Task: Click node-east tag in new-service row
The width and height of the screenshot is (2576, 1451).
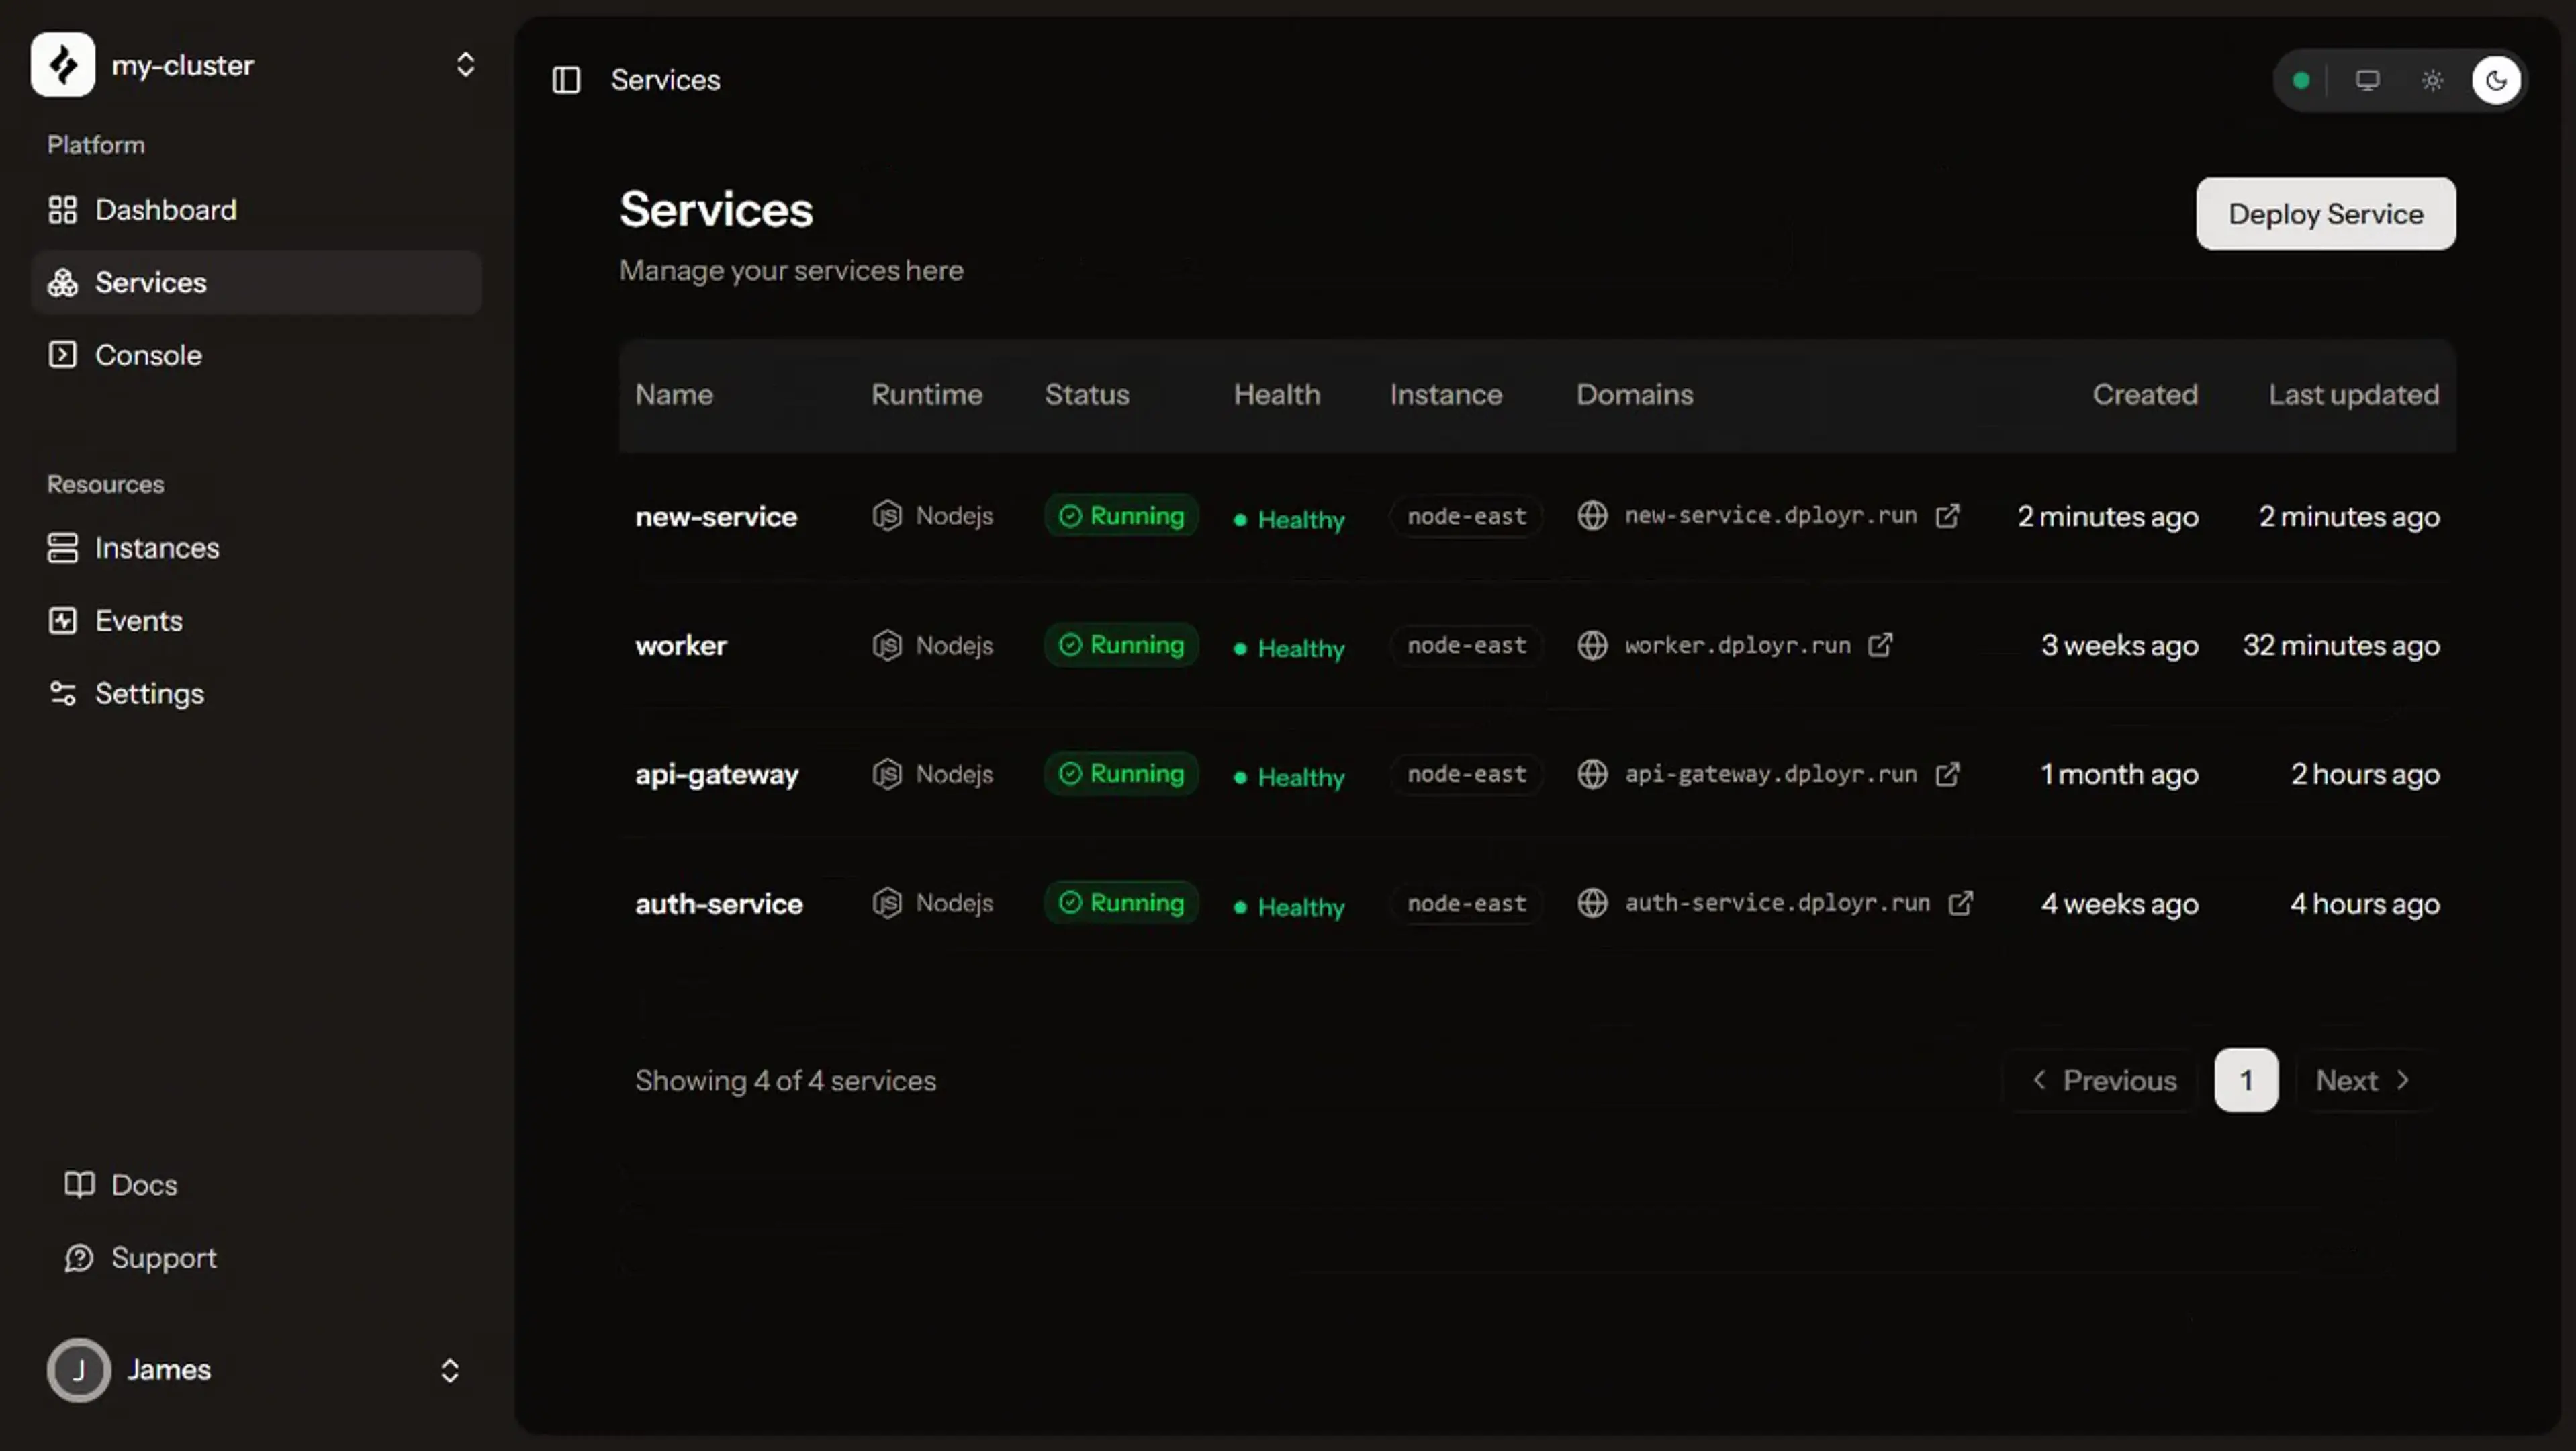Action: (1466, 516)
